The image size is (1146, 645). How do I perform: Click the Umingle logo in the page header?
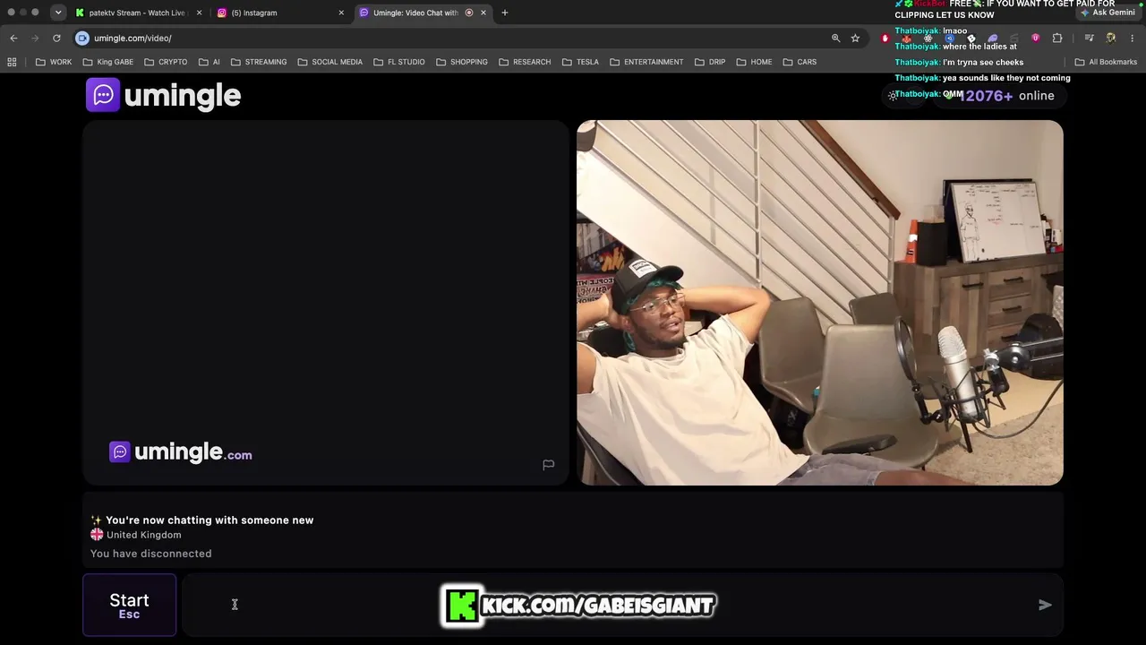(164, 95)
